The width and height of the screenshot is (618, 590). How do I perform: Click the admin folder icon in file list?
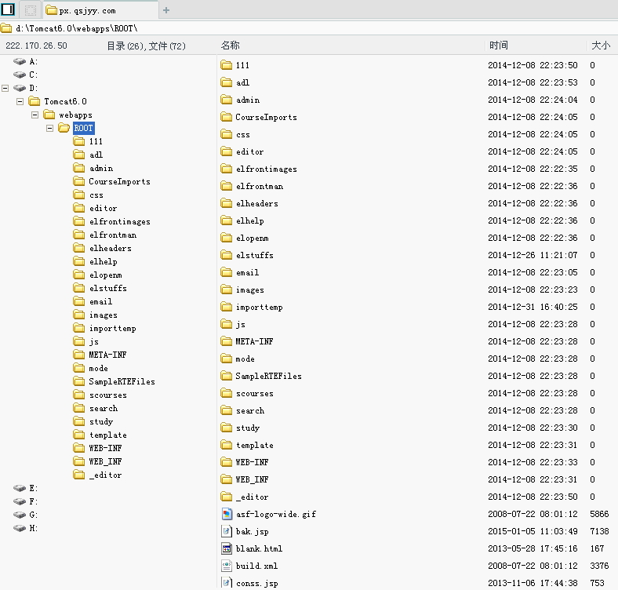coord(226,100)
